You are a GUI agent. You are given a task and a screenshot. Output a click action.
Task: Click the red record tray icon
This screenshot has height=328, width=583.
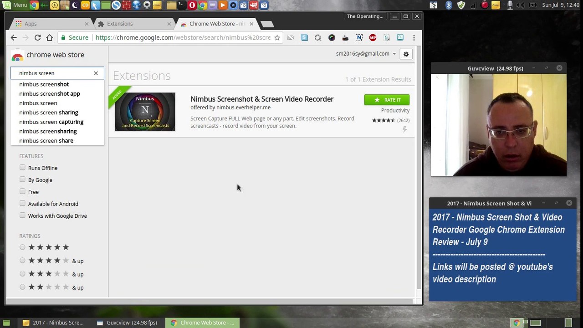(x=485, y=5)
